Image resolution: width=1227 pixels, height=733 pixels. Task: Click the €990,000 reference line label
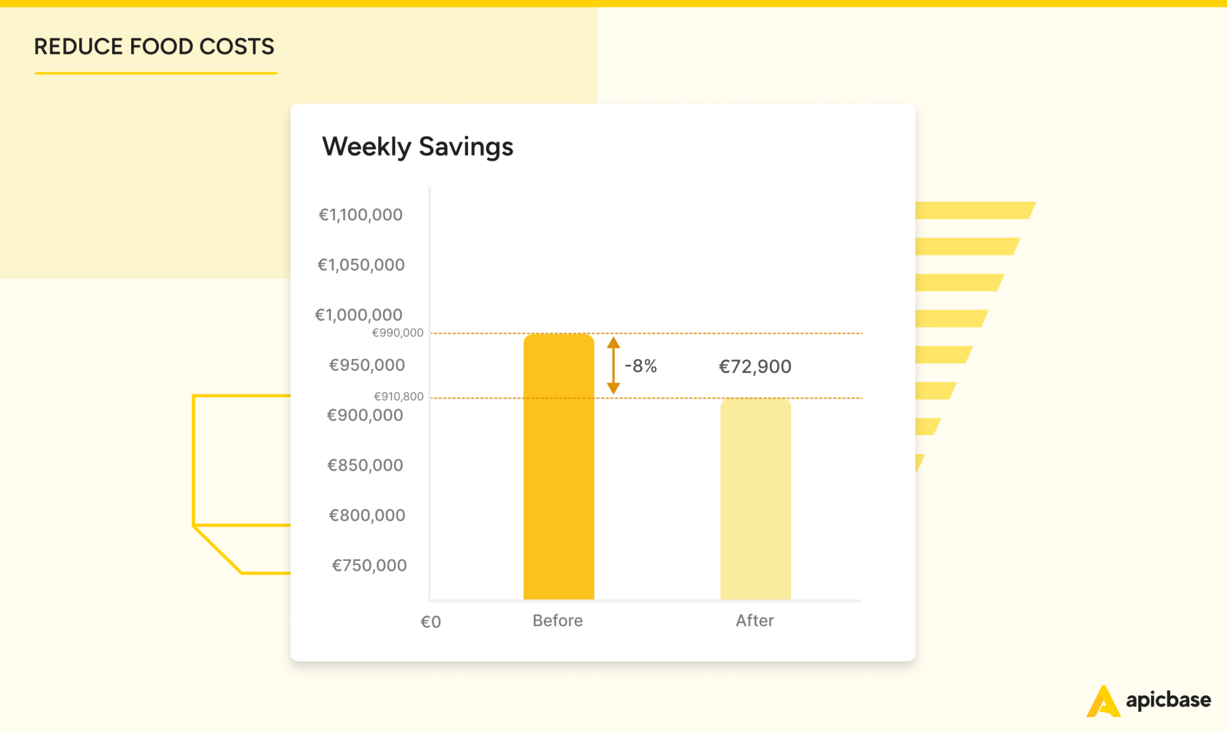[398, 333]
